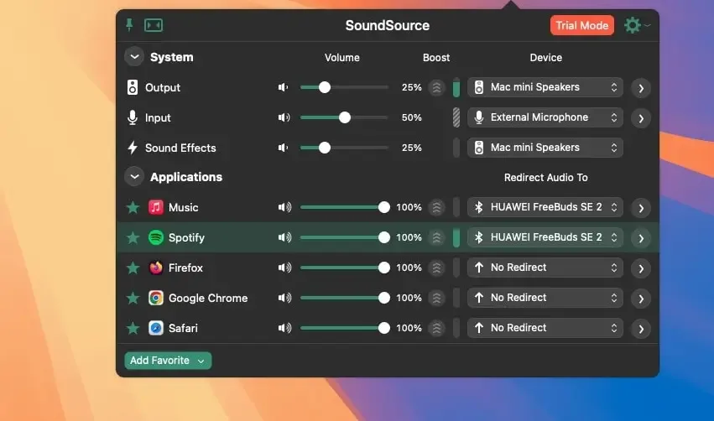Click the Firefox app icon
Image resolution: width=714 pixels, height=421 pixels.
[156, 268]
